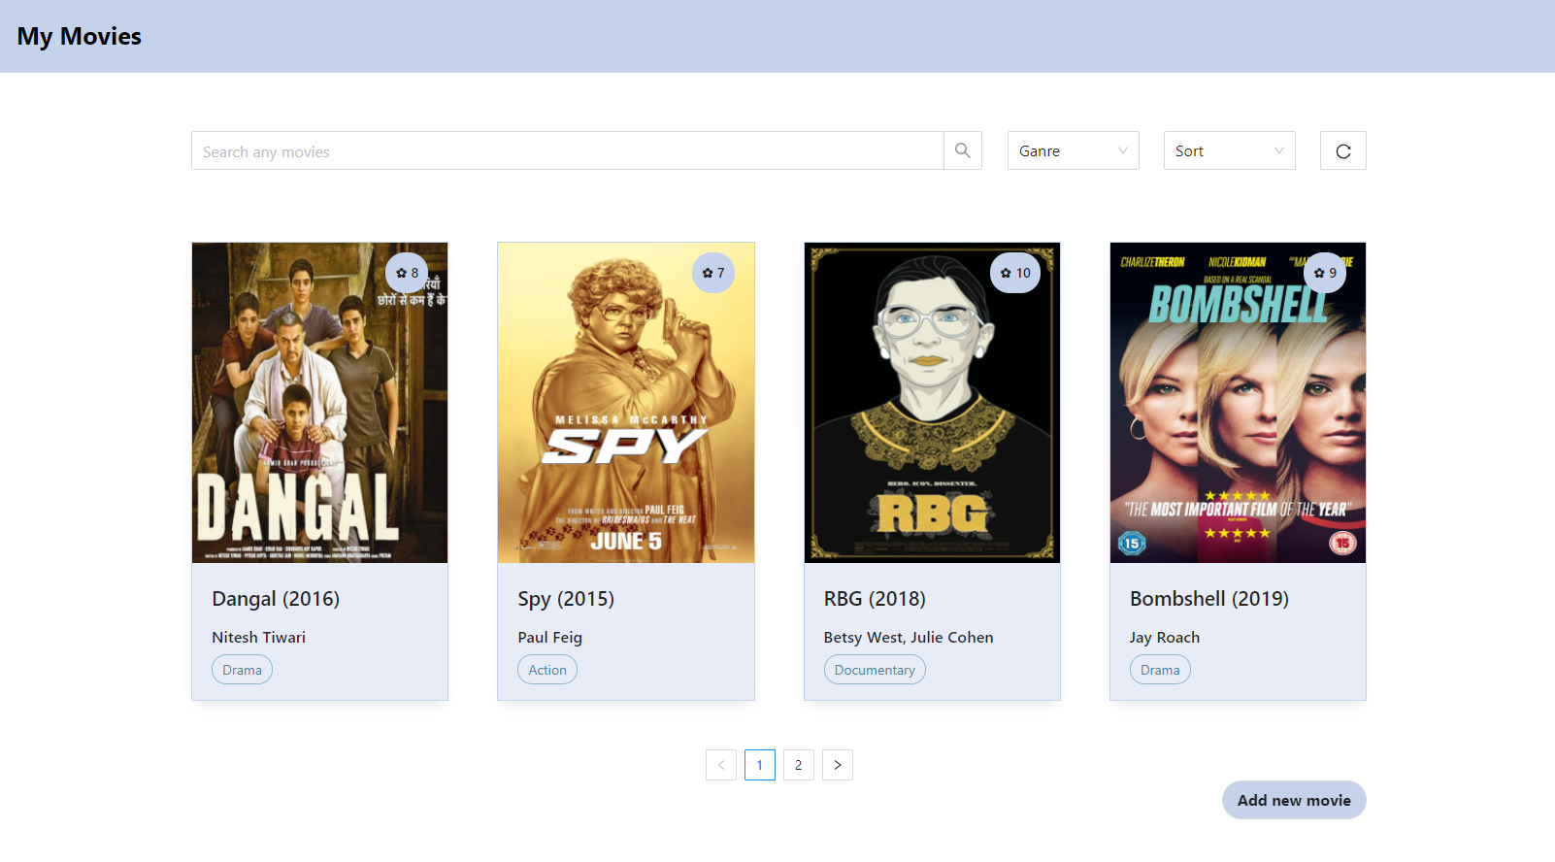Click the Bombshell (2019) title
1555x862 pixels.
pos(1209,599)
